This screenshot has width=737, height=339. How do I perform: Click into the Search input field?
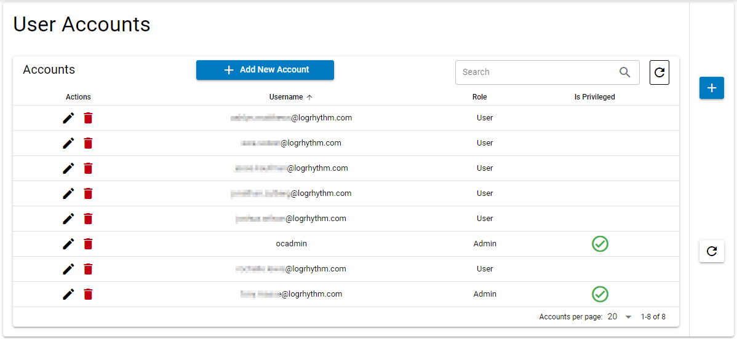point(535,72)
